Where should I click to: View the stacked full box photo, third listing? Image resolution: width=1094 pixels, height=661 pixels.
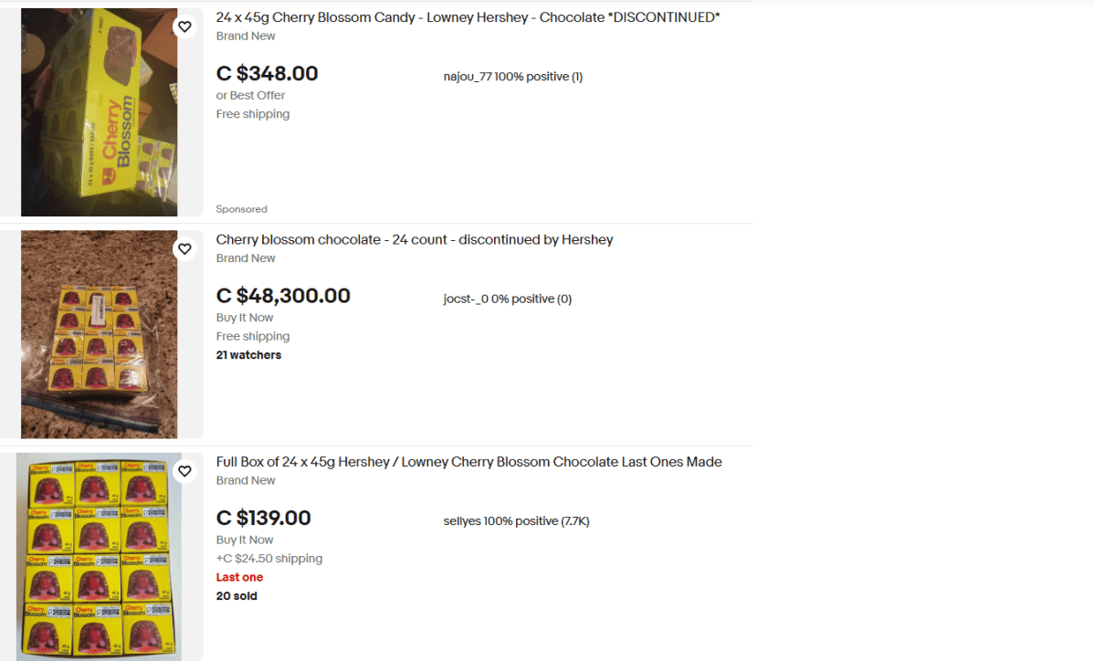[99, 557]
